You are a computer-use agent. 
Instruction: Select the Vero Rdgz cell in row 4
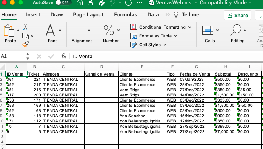[x=142, y=90]
